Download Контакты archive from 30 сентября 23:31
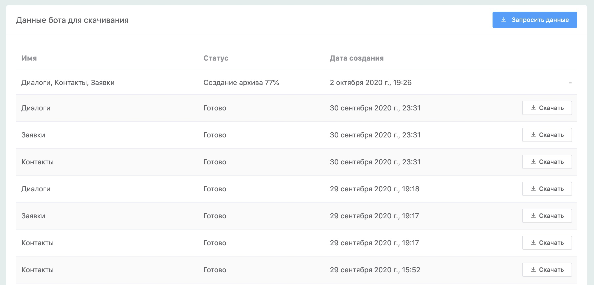Screen dimensions: 594x285 (x=547, y=162)
